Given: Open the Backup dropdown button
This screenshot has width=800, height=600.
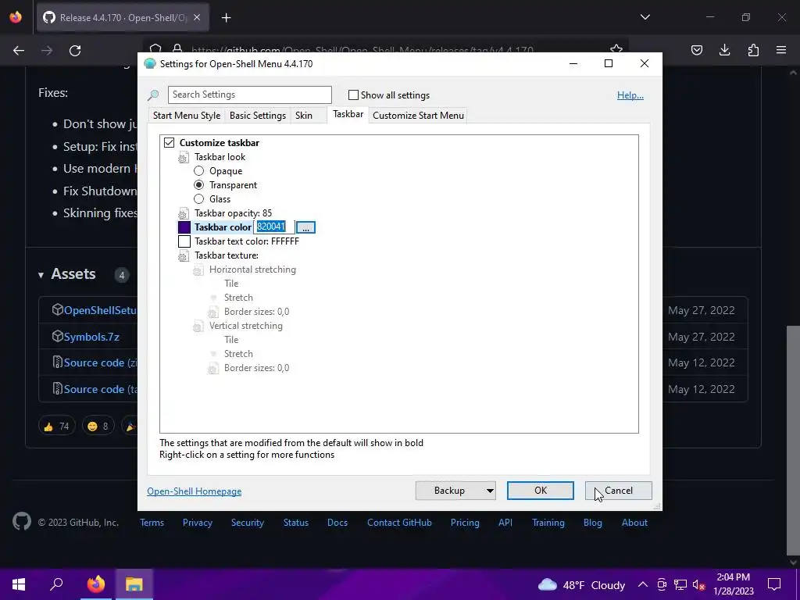Looking at the screenshot, I should (x=455, y=491).
